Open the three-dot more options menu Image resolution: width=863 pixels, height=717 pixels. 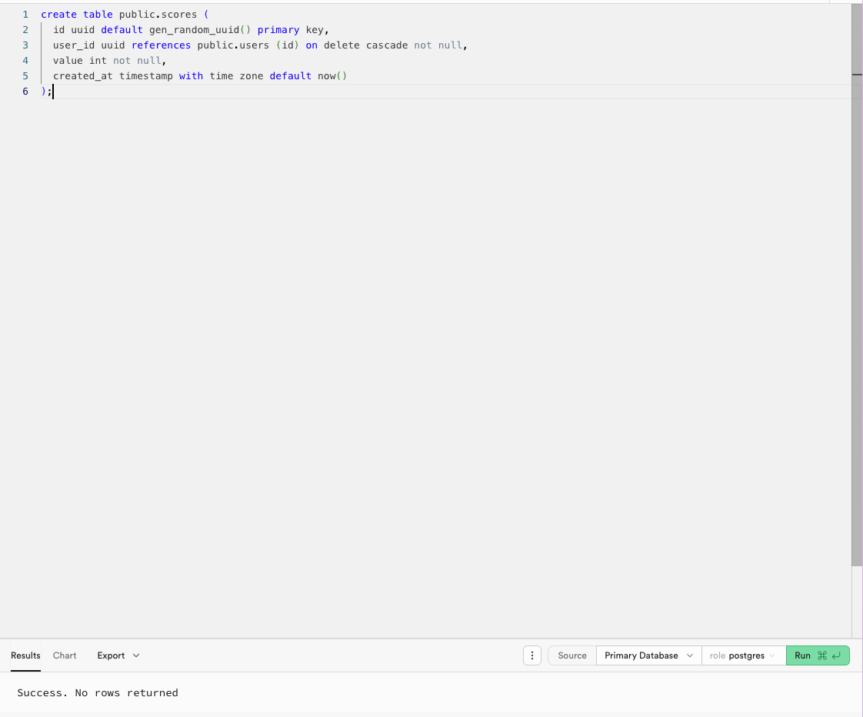[531, 655]
